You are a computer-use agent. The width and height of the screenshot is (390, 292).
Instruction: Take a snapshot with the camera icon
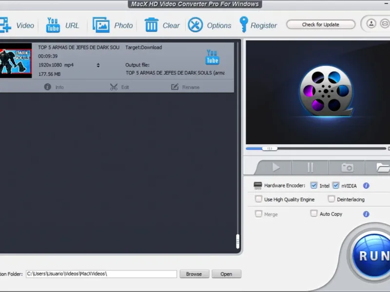click(347, 167)
